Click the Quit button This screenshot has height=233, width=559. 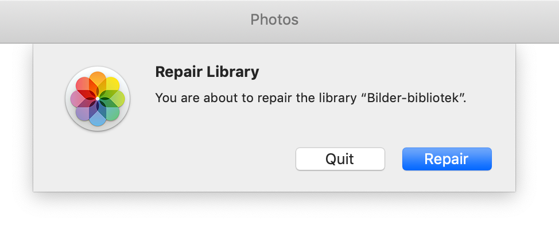[340, 159]
